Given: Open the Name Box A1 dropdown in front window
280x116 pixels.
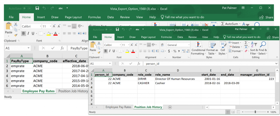Looking at the screenshot, I should click(110, 64).
